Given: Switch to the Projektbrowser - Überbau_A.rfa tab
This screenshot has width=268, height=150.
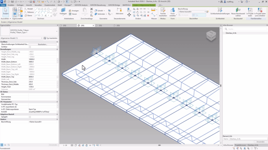Looking at the screenshot, I should tap(246, 145).
